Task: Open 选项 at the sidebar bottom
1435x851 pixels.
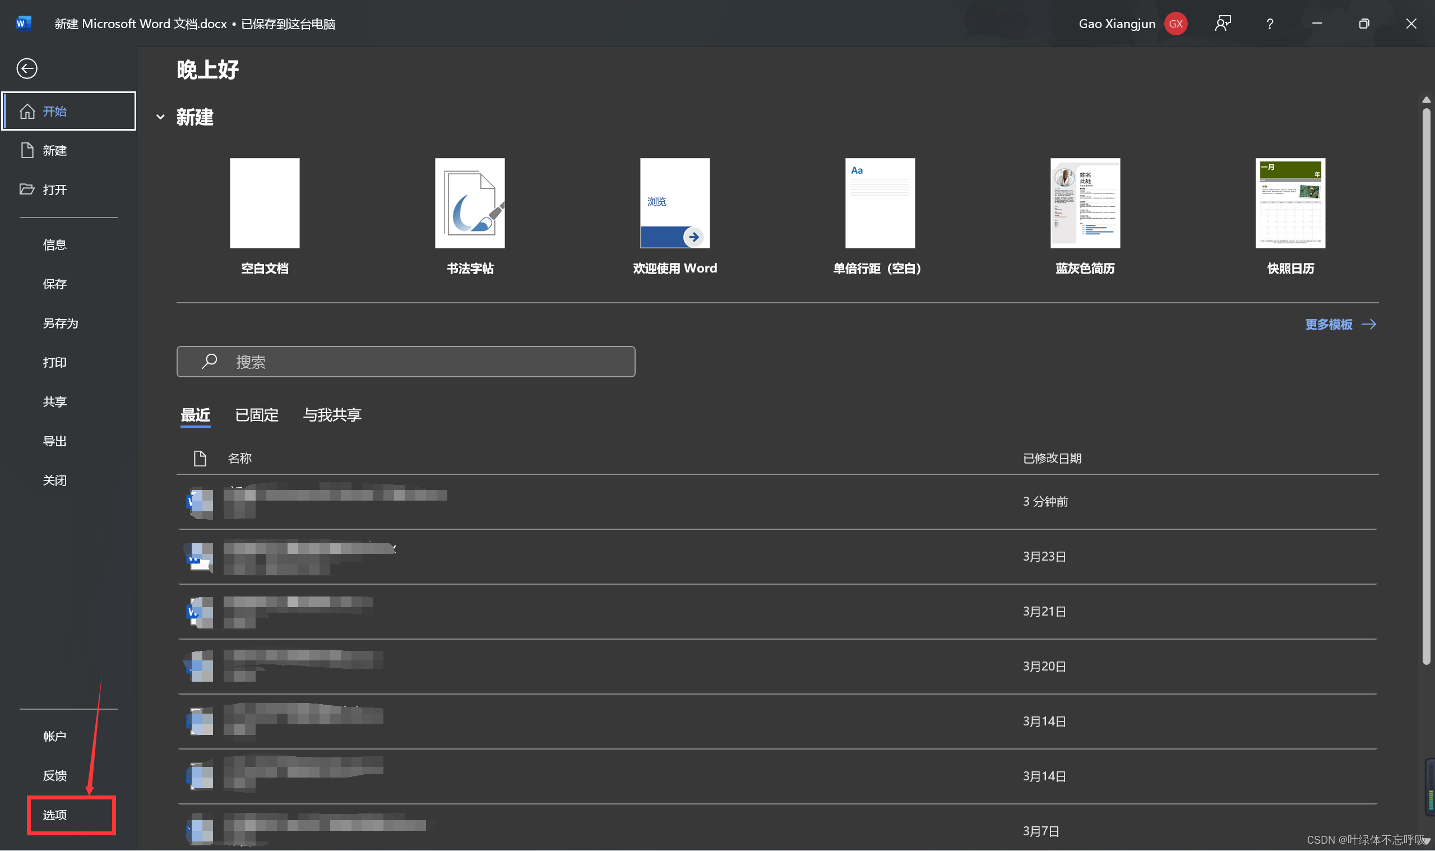Action: click(x=55, y=815)
